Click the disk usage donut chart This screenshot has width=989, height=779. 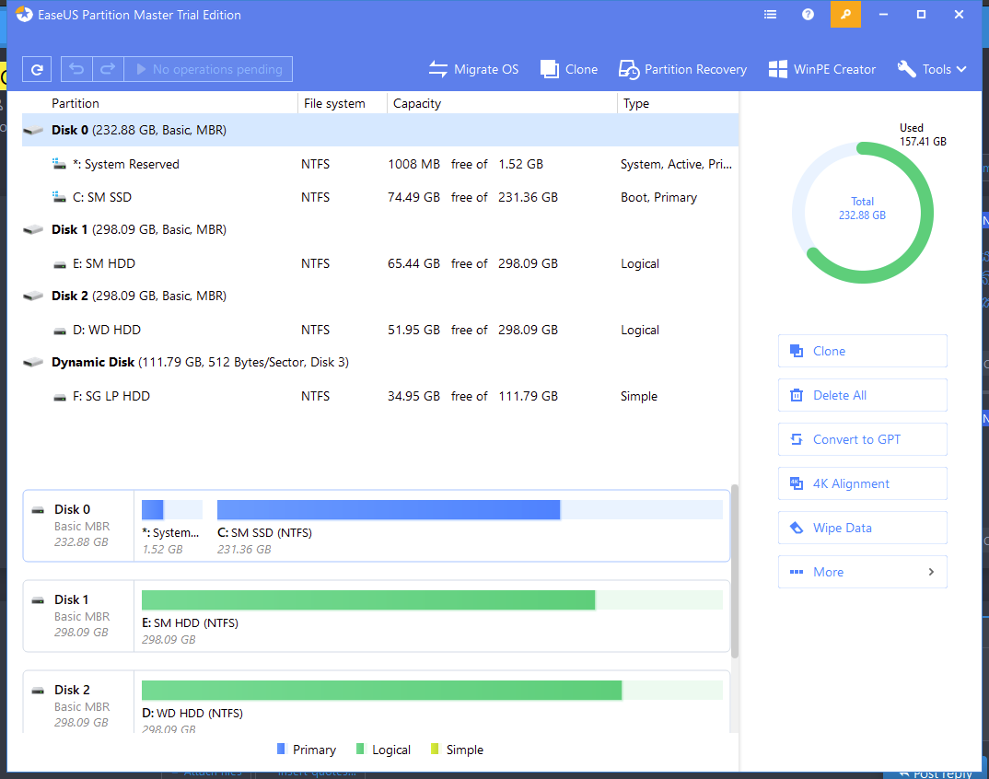(862, 213)
